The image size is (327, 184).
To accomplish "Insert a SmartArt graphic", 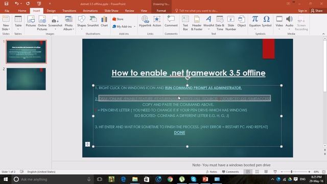I will click(x=93, y=21).
